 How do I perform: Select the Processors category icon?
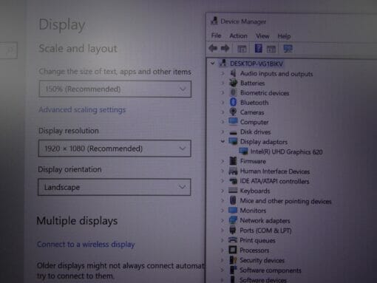pyautogui.click(x=233, y=250)
